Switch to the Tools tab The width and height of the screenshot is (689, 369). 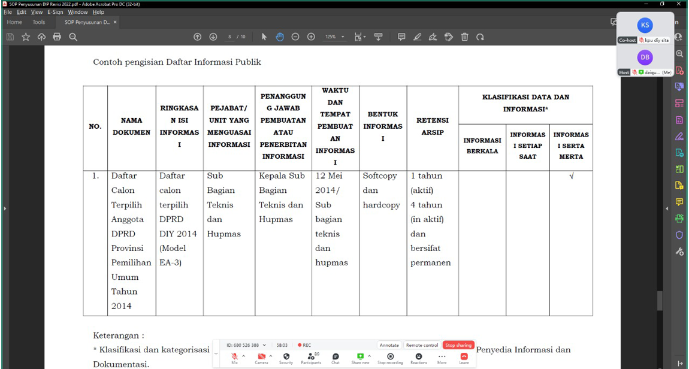38,22
